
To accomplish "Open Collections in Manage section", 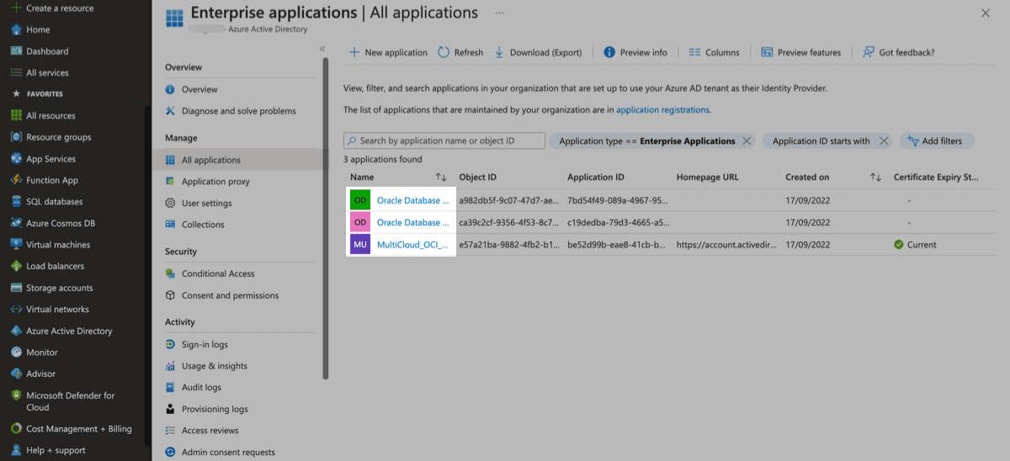I will point(203,225).
